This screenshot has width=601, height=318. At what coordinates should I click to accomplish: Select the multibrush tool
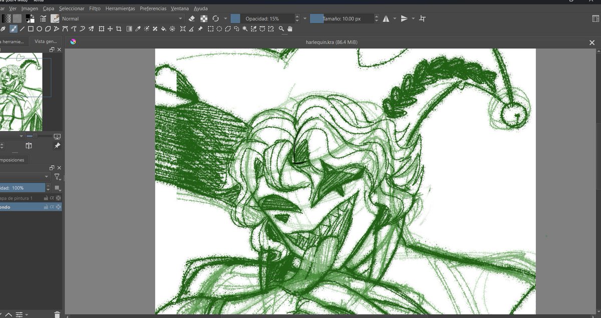pyautogui.click(x=91, y=28)
